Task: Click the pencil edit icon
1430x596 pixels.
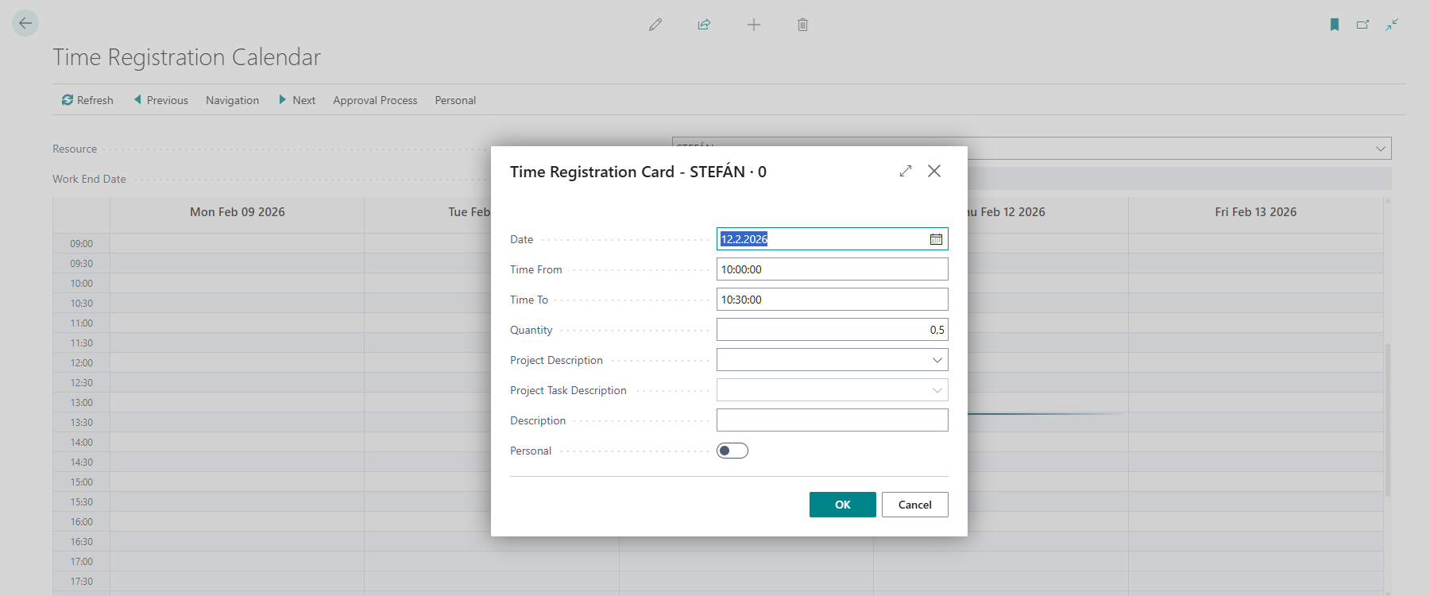Action: tap(655, 25)
